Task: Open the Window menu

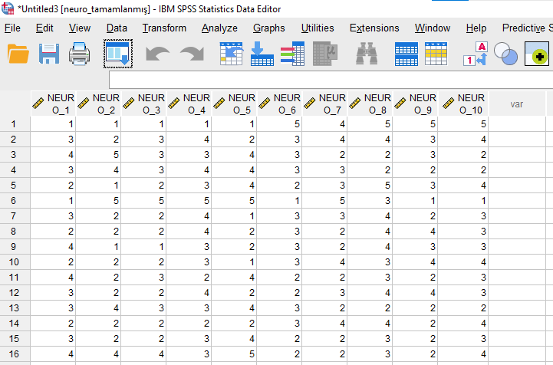Action: [x=433, y=28]
